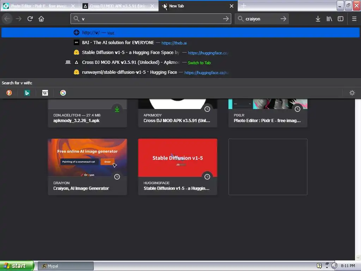Click in the URL address bar field
Screen dimensions: 361x271
pyautogui.click(x=151, y=19)
